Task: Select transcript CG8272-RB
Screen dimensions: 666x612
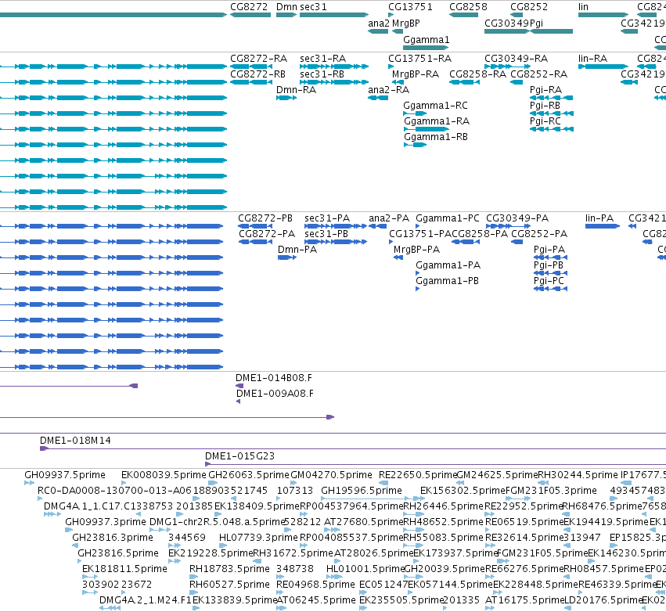Action: (x=257, y=74)
